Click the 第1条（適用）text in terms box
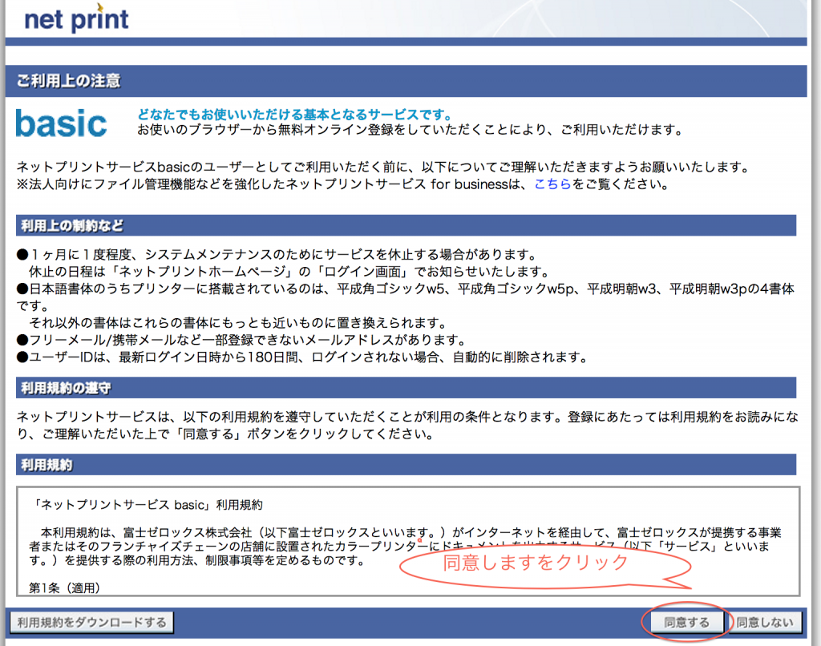Viewport: 821px width, 646px height. coord(64,587)
